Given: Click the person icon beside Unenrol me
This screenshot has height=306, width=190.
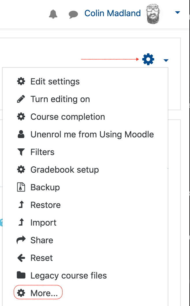Looking at the screenshot, I should (x=21, y=134).
